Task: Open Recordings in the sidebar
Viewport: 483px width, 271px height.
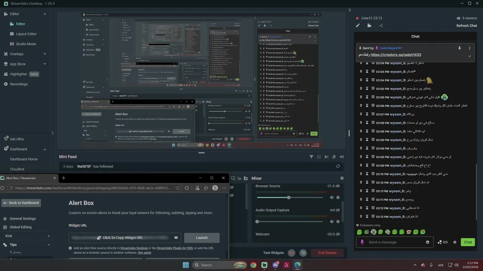Action: pos(19,84)
